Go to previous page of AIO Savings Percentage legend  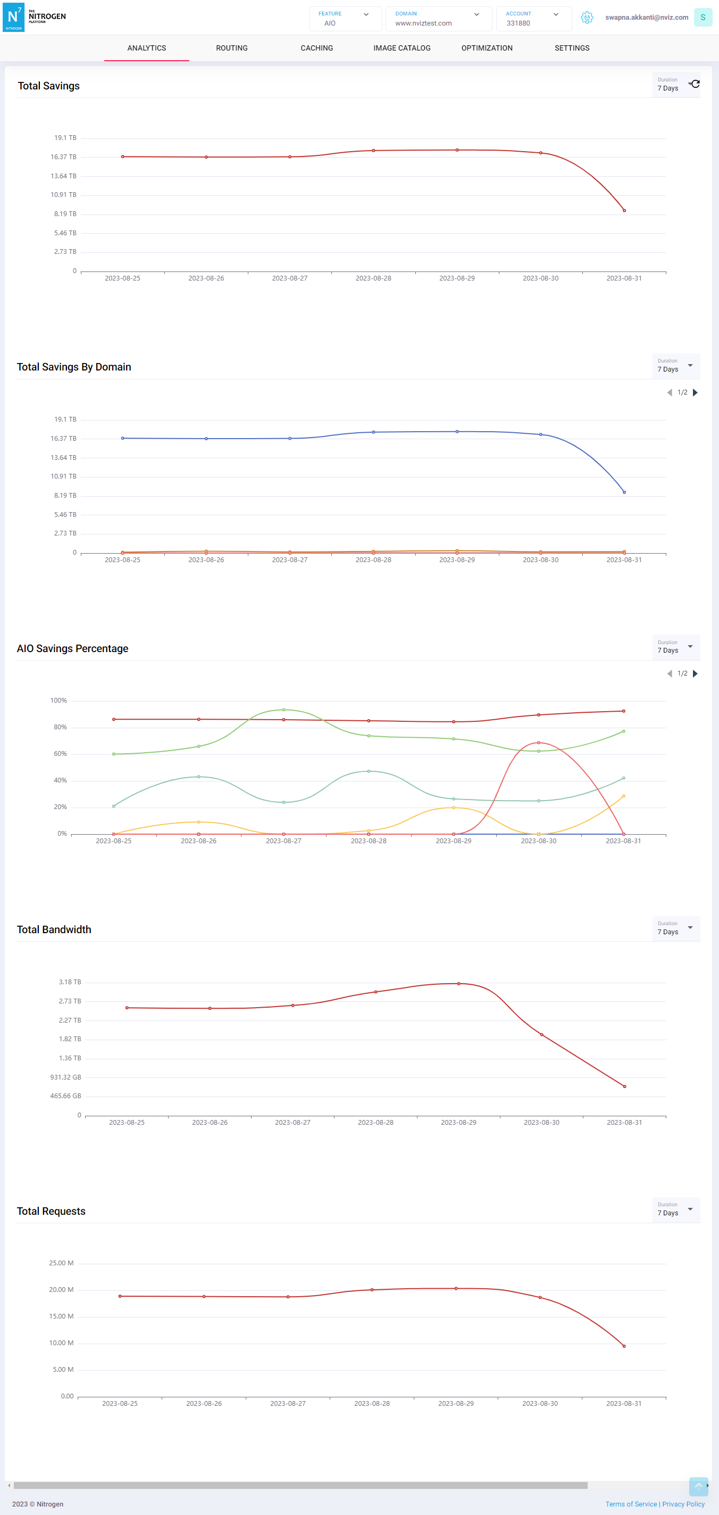click(x=669, y=673)
